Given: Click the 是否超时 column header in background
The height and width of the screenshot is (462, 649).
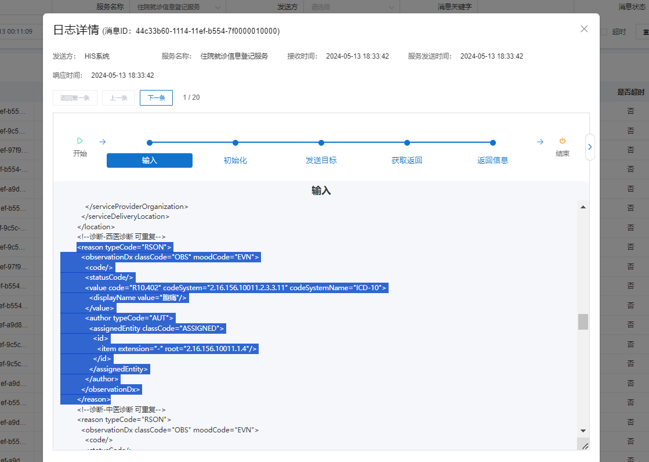Looking at the screenshot, I should pos(631,92).
